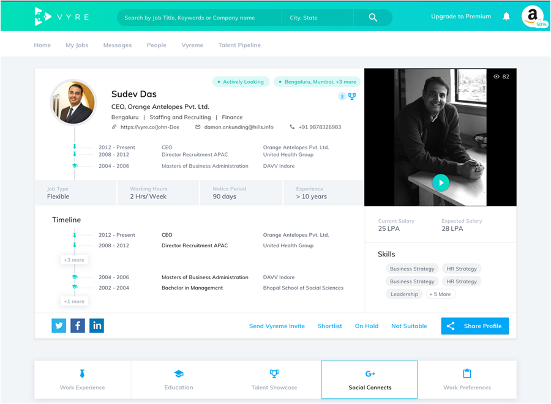
Task: Expand + 5 More skills
Action: point(441,294)
